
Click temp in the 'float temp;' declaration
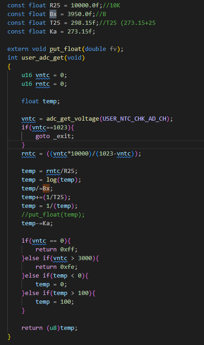click(x=50, y=101)
